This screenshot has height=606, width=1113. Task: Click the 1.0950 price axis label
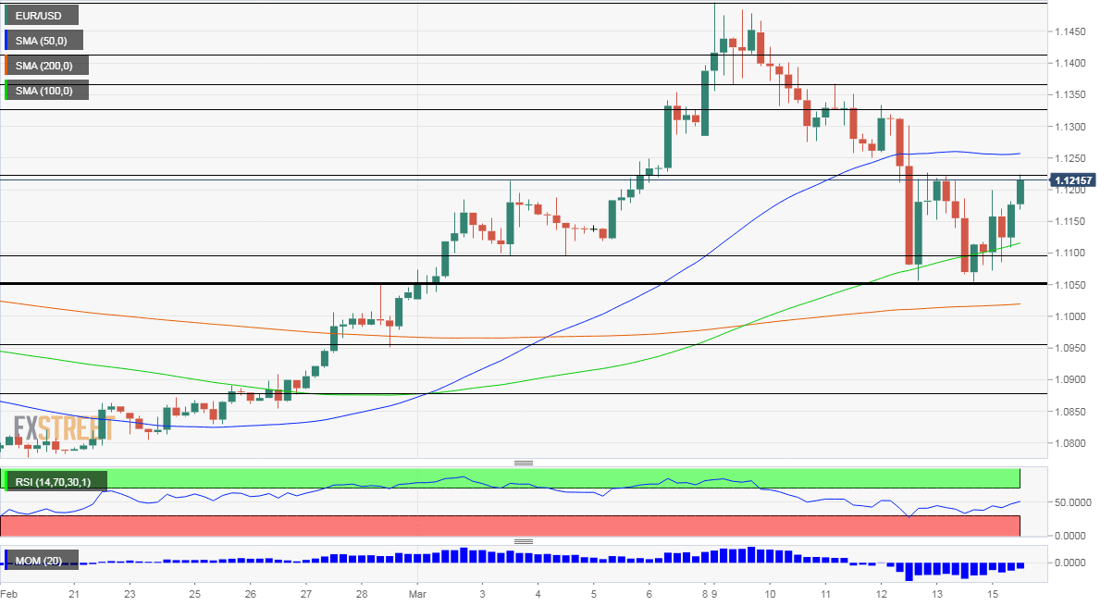[x=1070, y=348]
